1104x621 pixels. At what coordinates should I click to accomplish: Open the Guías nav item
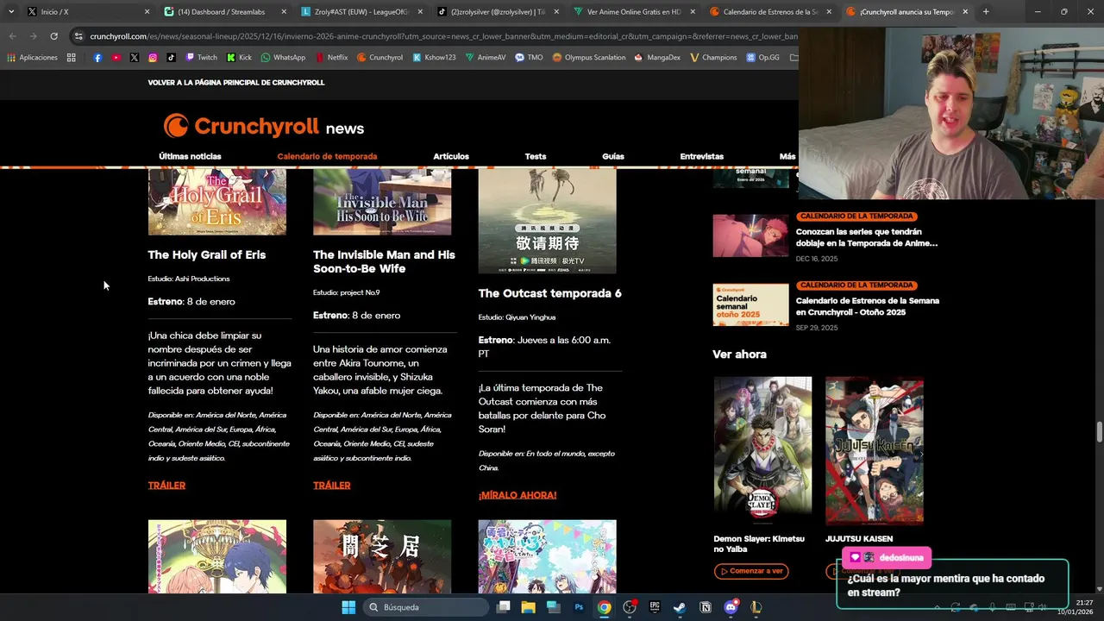[x=613, y=156]
